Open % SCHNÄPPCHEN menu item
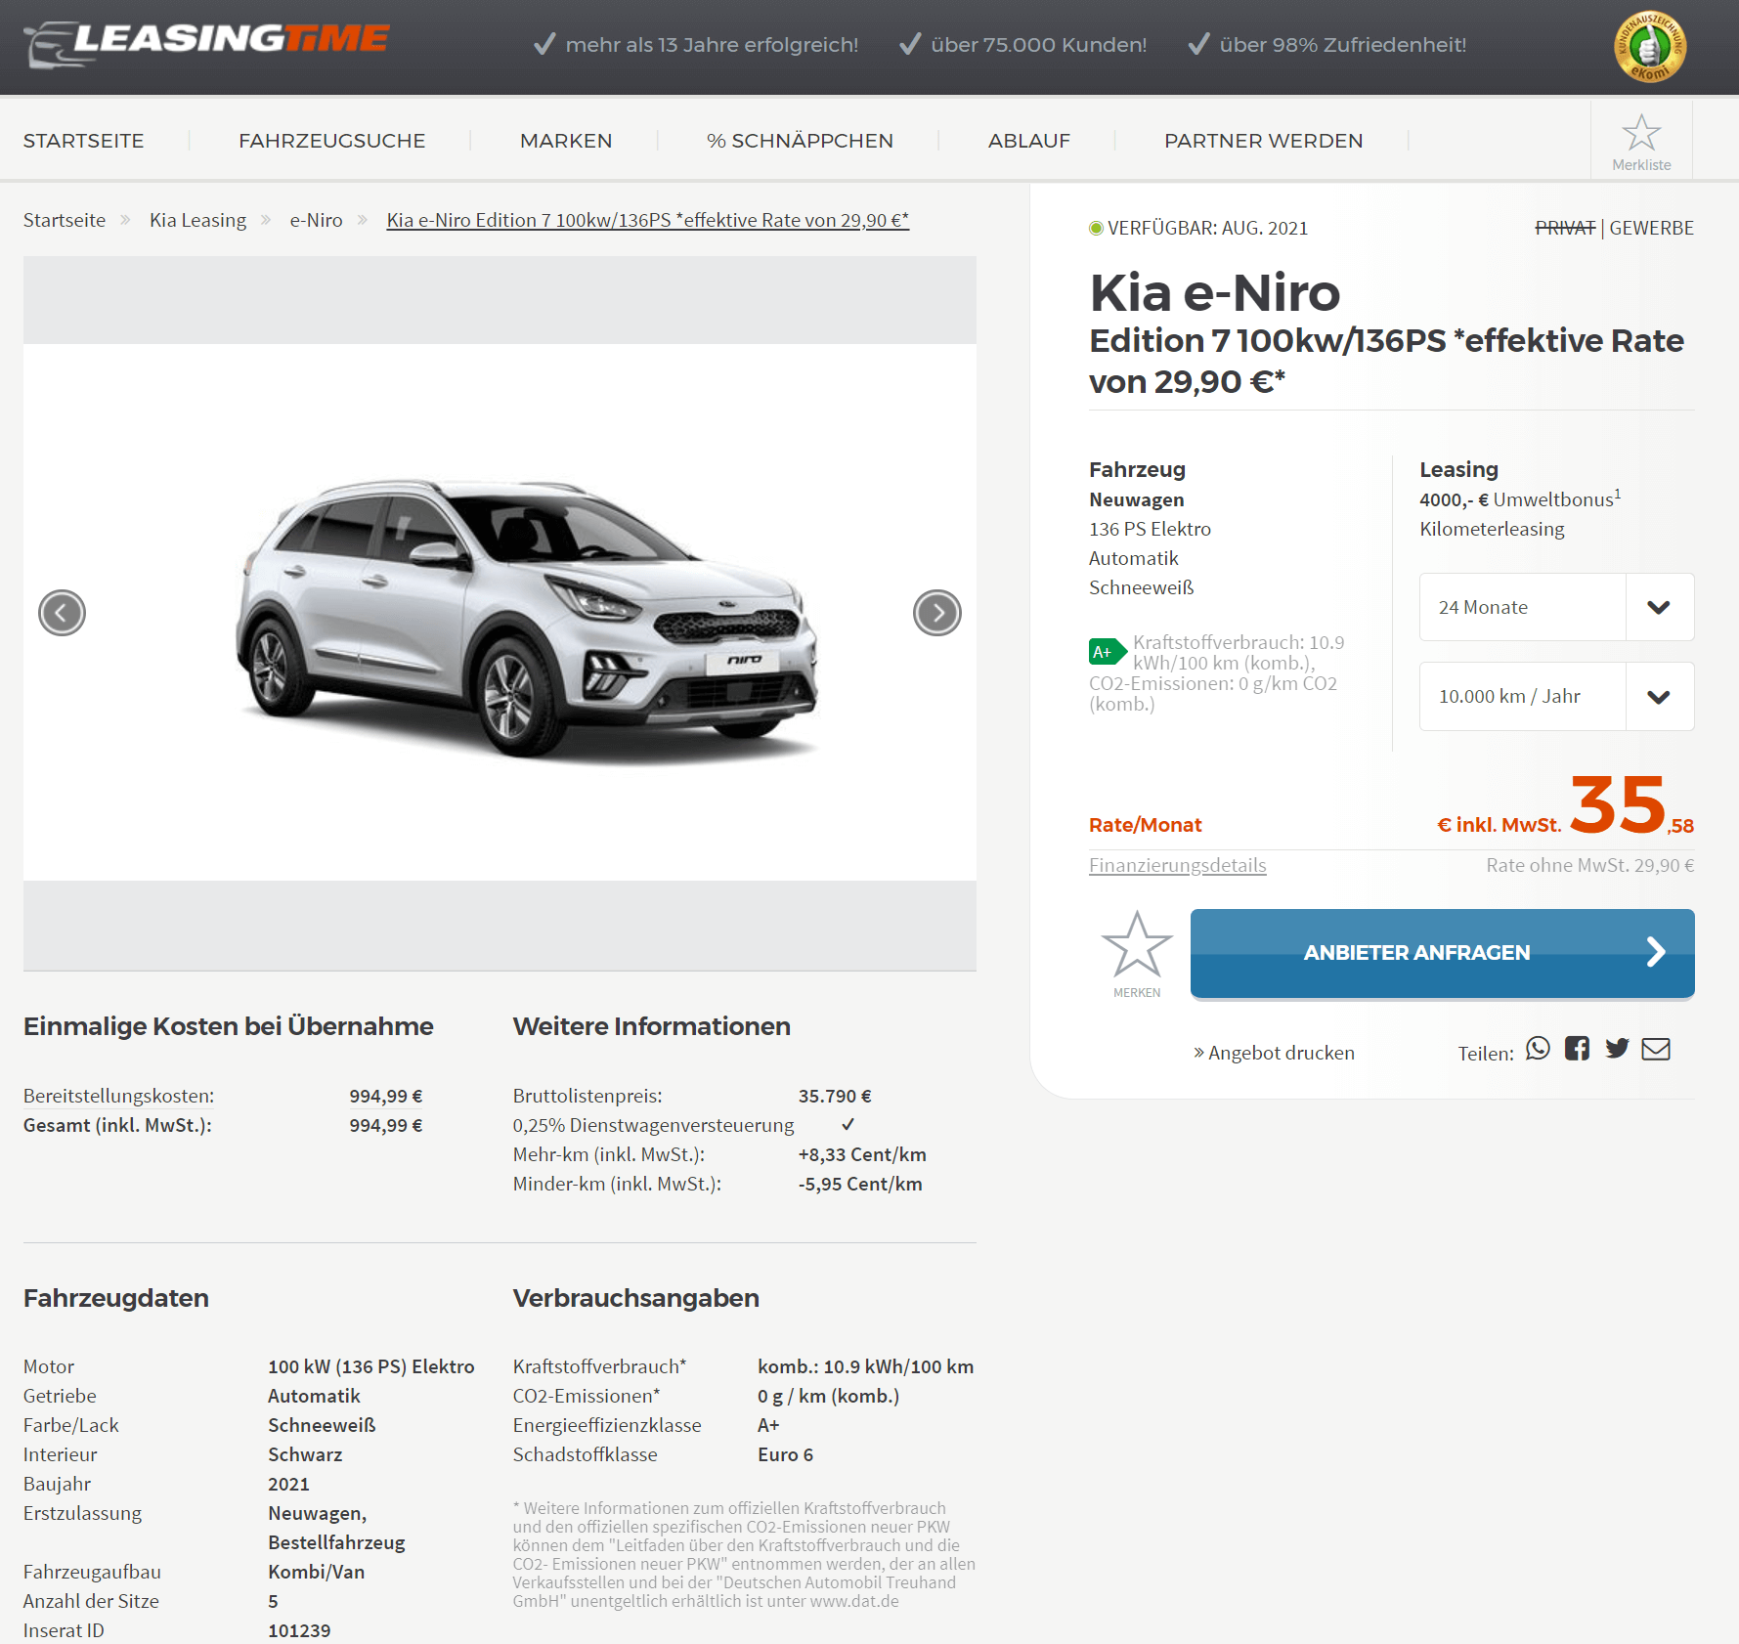This screenshot has height=1644, width=1739. coord(800,141)
